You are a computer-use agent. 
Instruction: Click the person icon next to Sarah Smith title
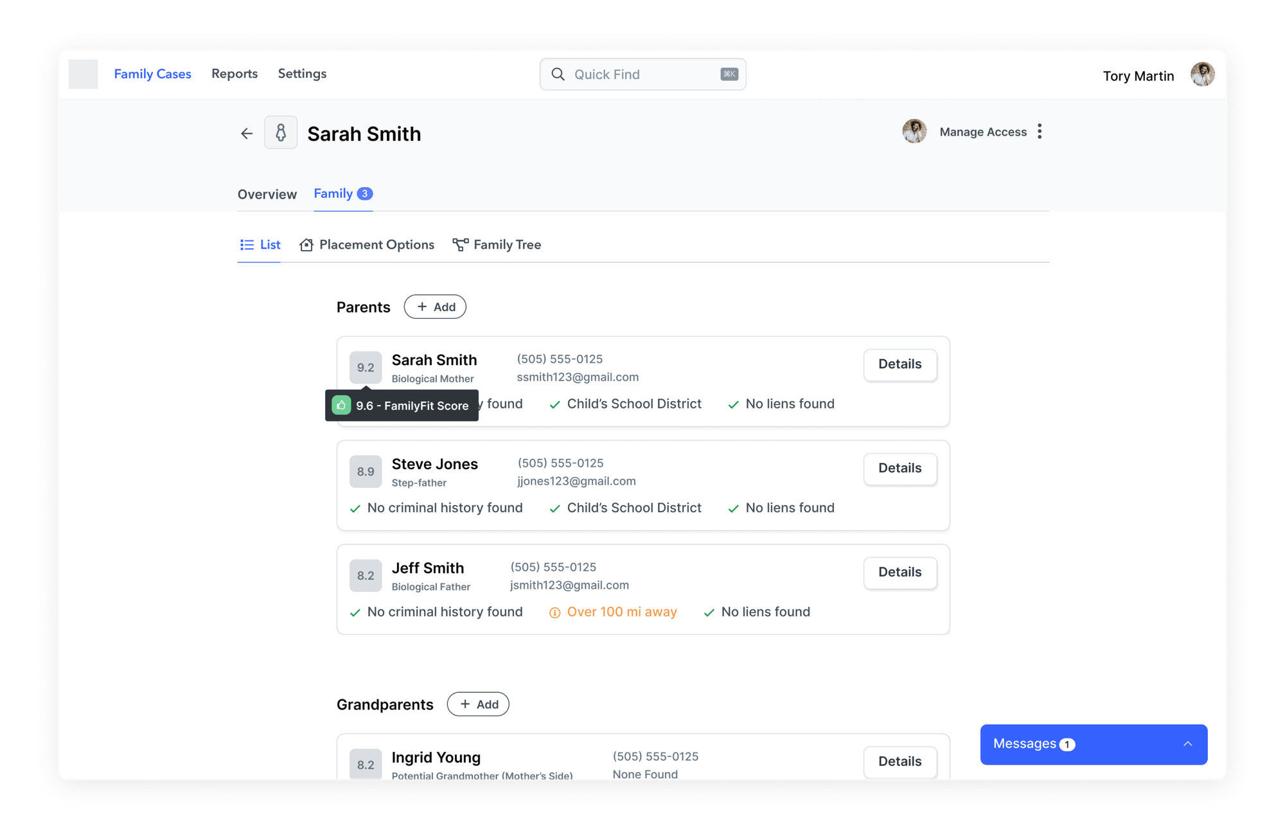click(281, 133)
